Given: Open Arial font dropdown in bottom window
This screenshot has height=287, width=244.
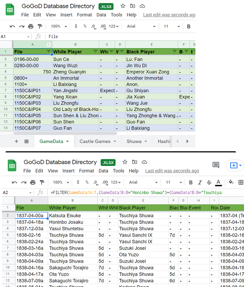Looking at the screenshot, I should click(x=144, y=182).
